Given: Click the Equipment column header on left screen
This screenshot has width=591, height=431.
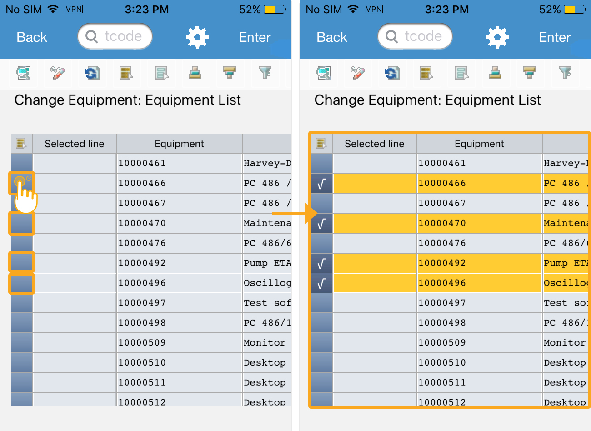Looking at the screenshot, I should pyautogui.click(x=179, y=144).
